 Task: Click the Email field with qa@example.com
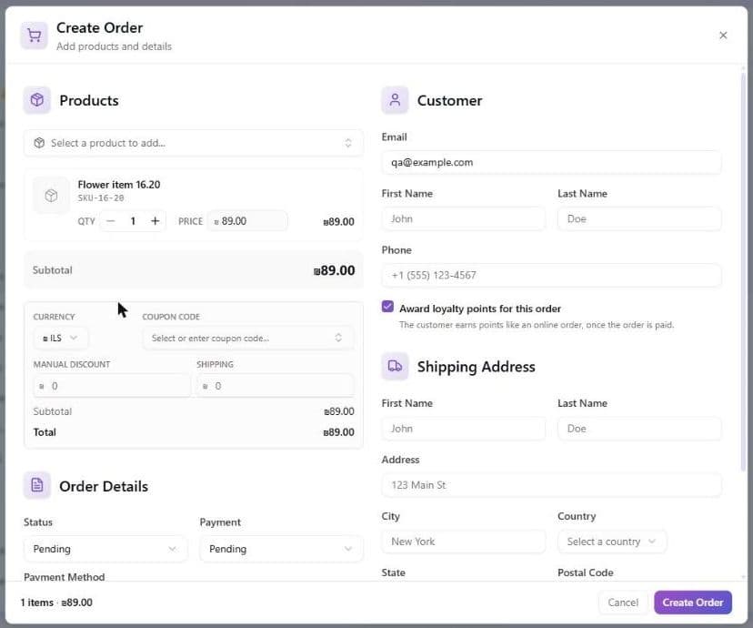pos(551,162)
